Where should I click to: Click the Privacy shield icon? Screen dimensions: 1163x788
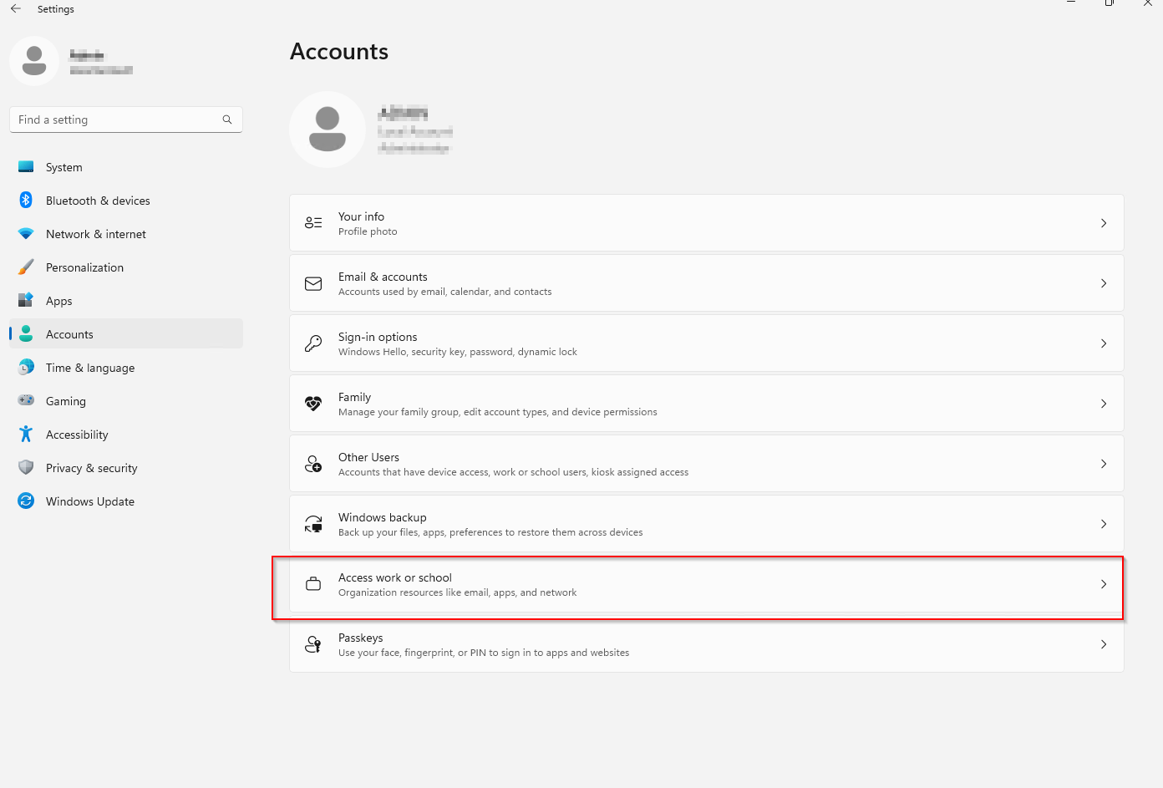pos(26,468)
